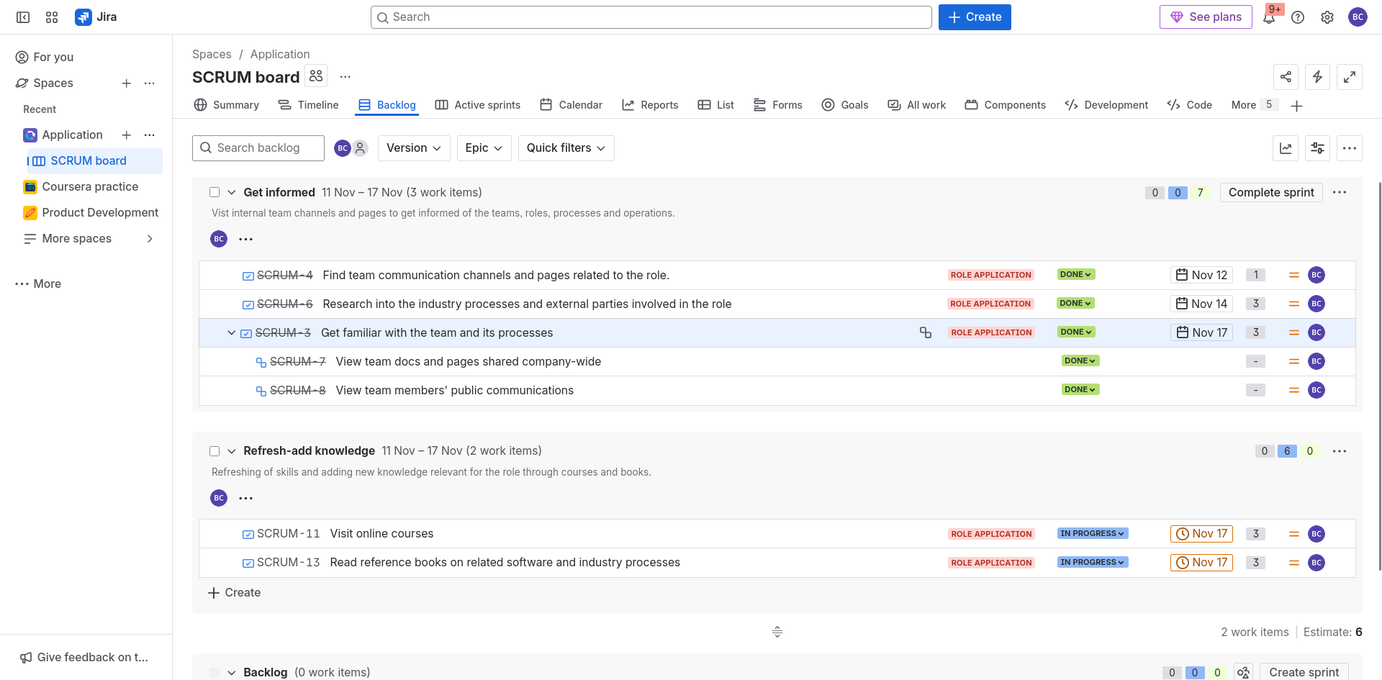Collapse SCRUM-3 subtasks chevron
The height and width of the screenshot is (680, 1382).
[x=231, y=333]
